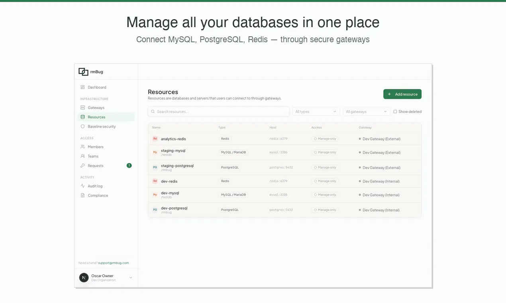506x303 pixels.
Task: Click the Add resource button
Action: [x=402, y=94]
